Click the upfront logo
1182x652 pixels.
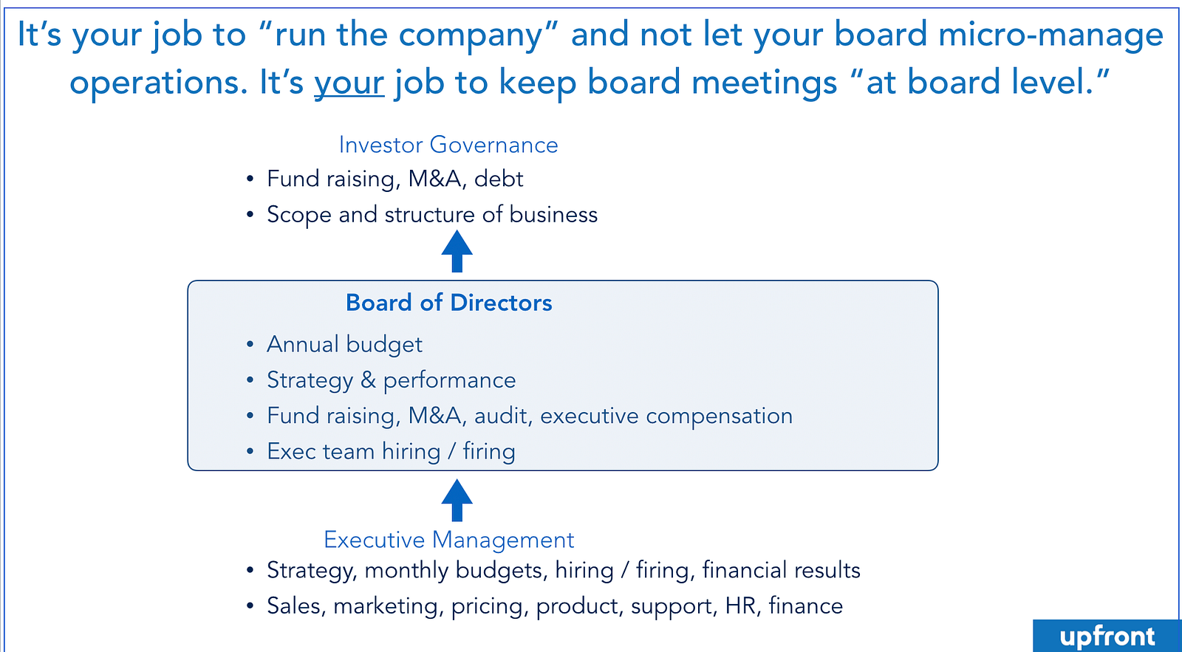coord(1107,636)
